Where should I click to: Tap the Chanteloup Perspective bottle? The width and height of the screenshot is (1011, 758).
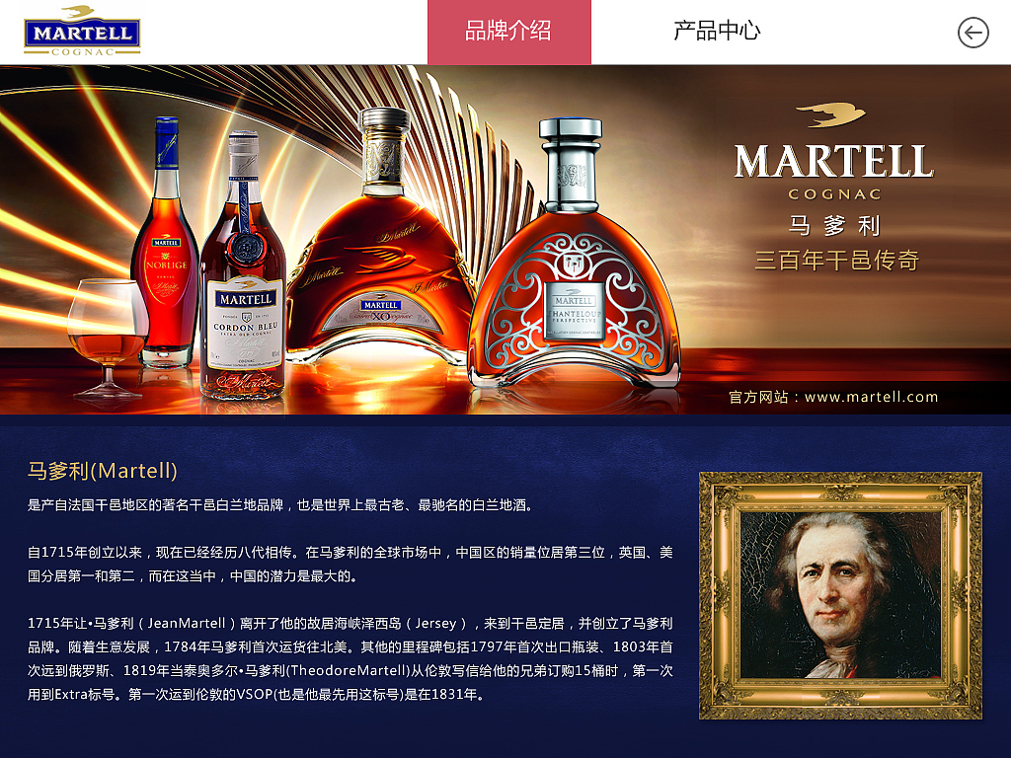(x=574, y=253)
